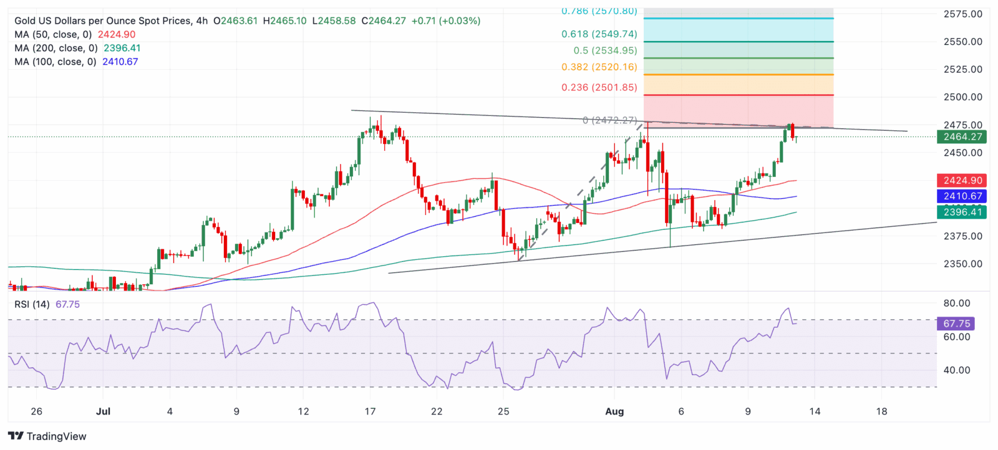Screen dimensions: 998x450
Task: Click the current price tag 2464.27
Action: coord(962,136)
